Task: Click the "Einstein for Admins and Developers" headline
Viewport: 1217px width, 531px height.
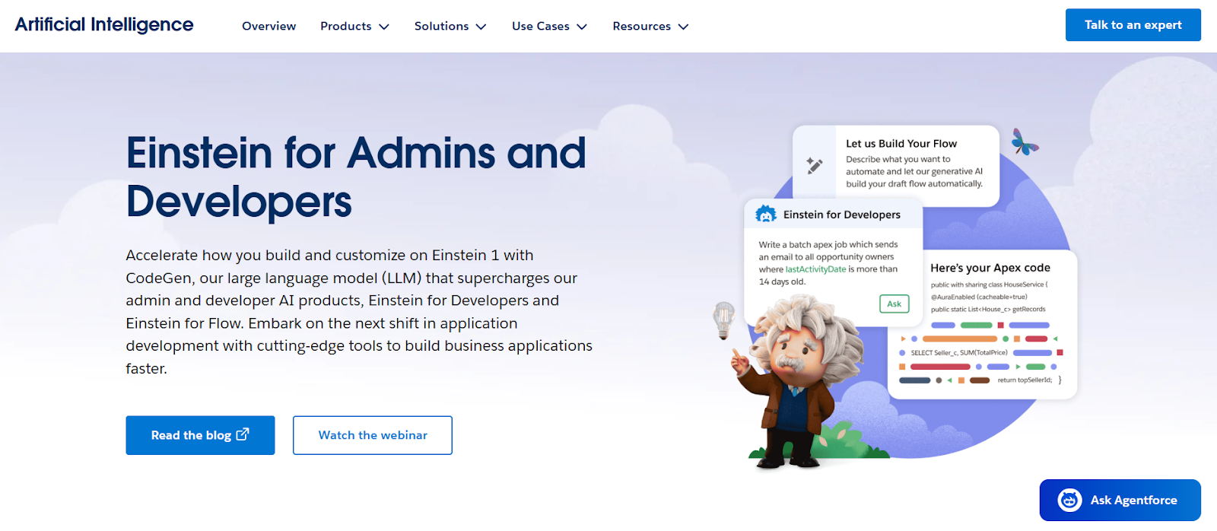Action: [356, 176]
